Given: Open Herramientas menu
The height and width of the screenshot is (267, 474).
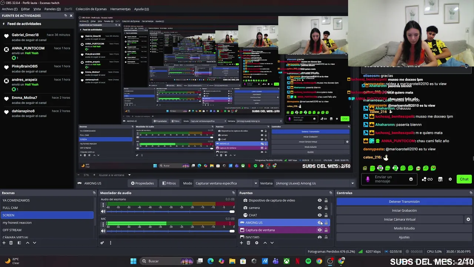Looking at the screenshot, I should 120,9.
